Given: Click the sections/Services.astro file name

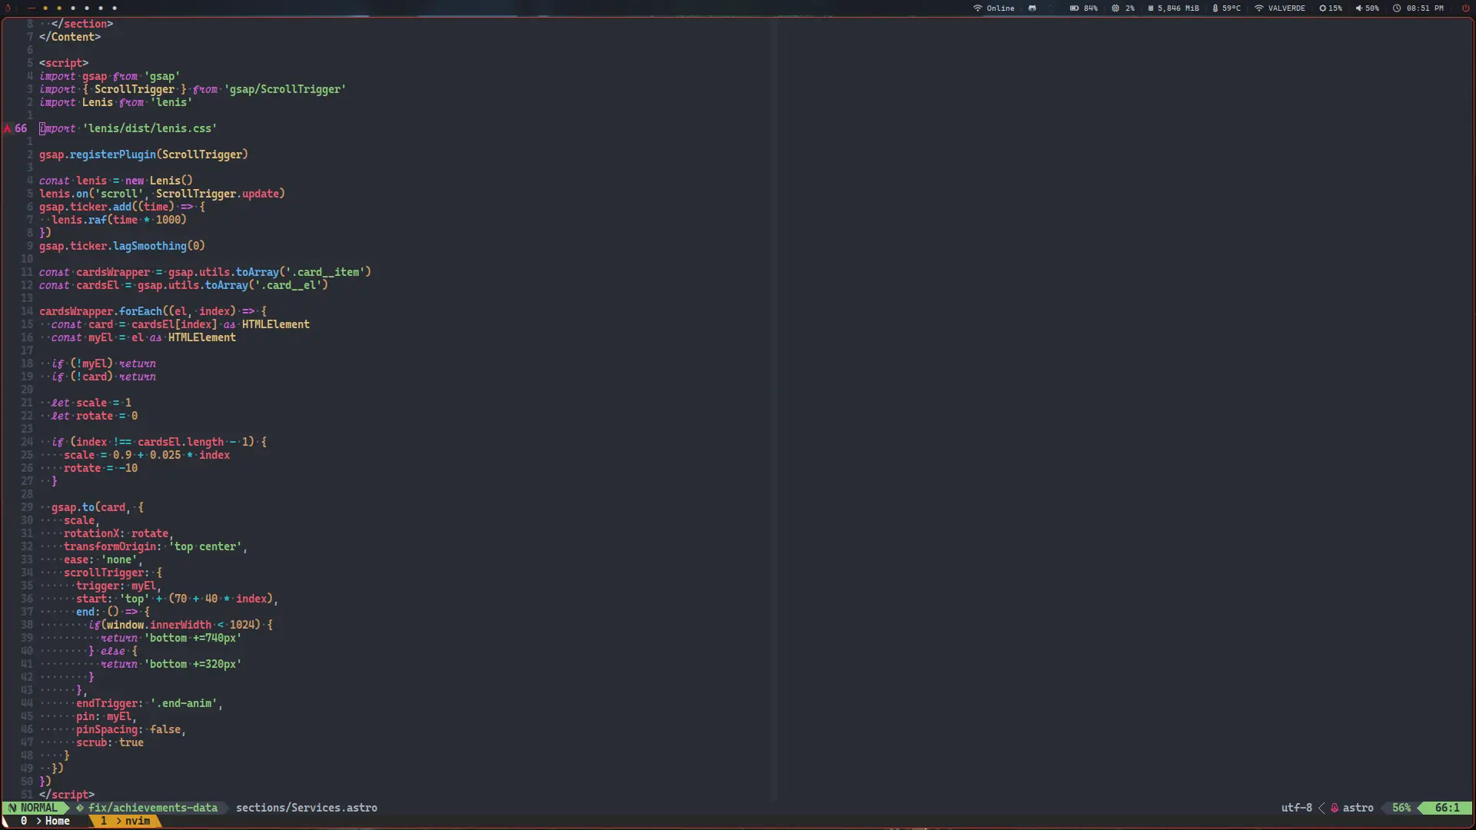Looking at the screenshot, I should tap(307, 808).
